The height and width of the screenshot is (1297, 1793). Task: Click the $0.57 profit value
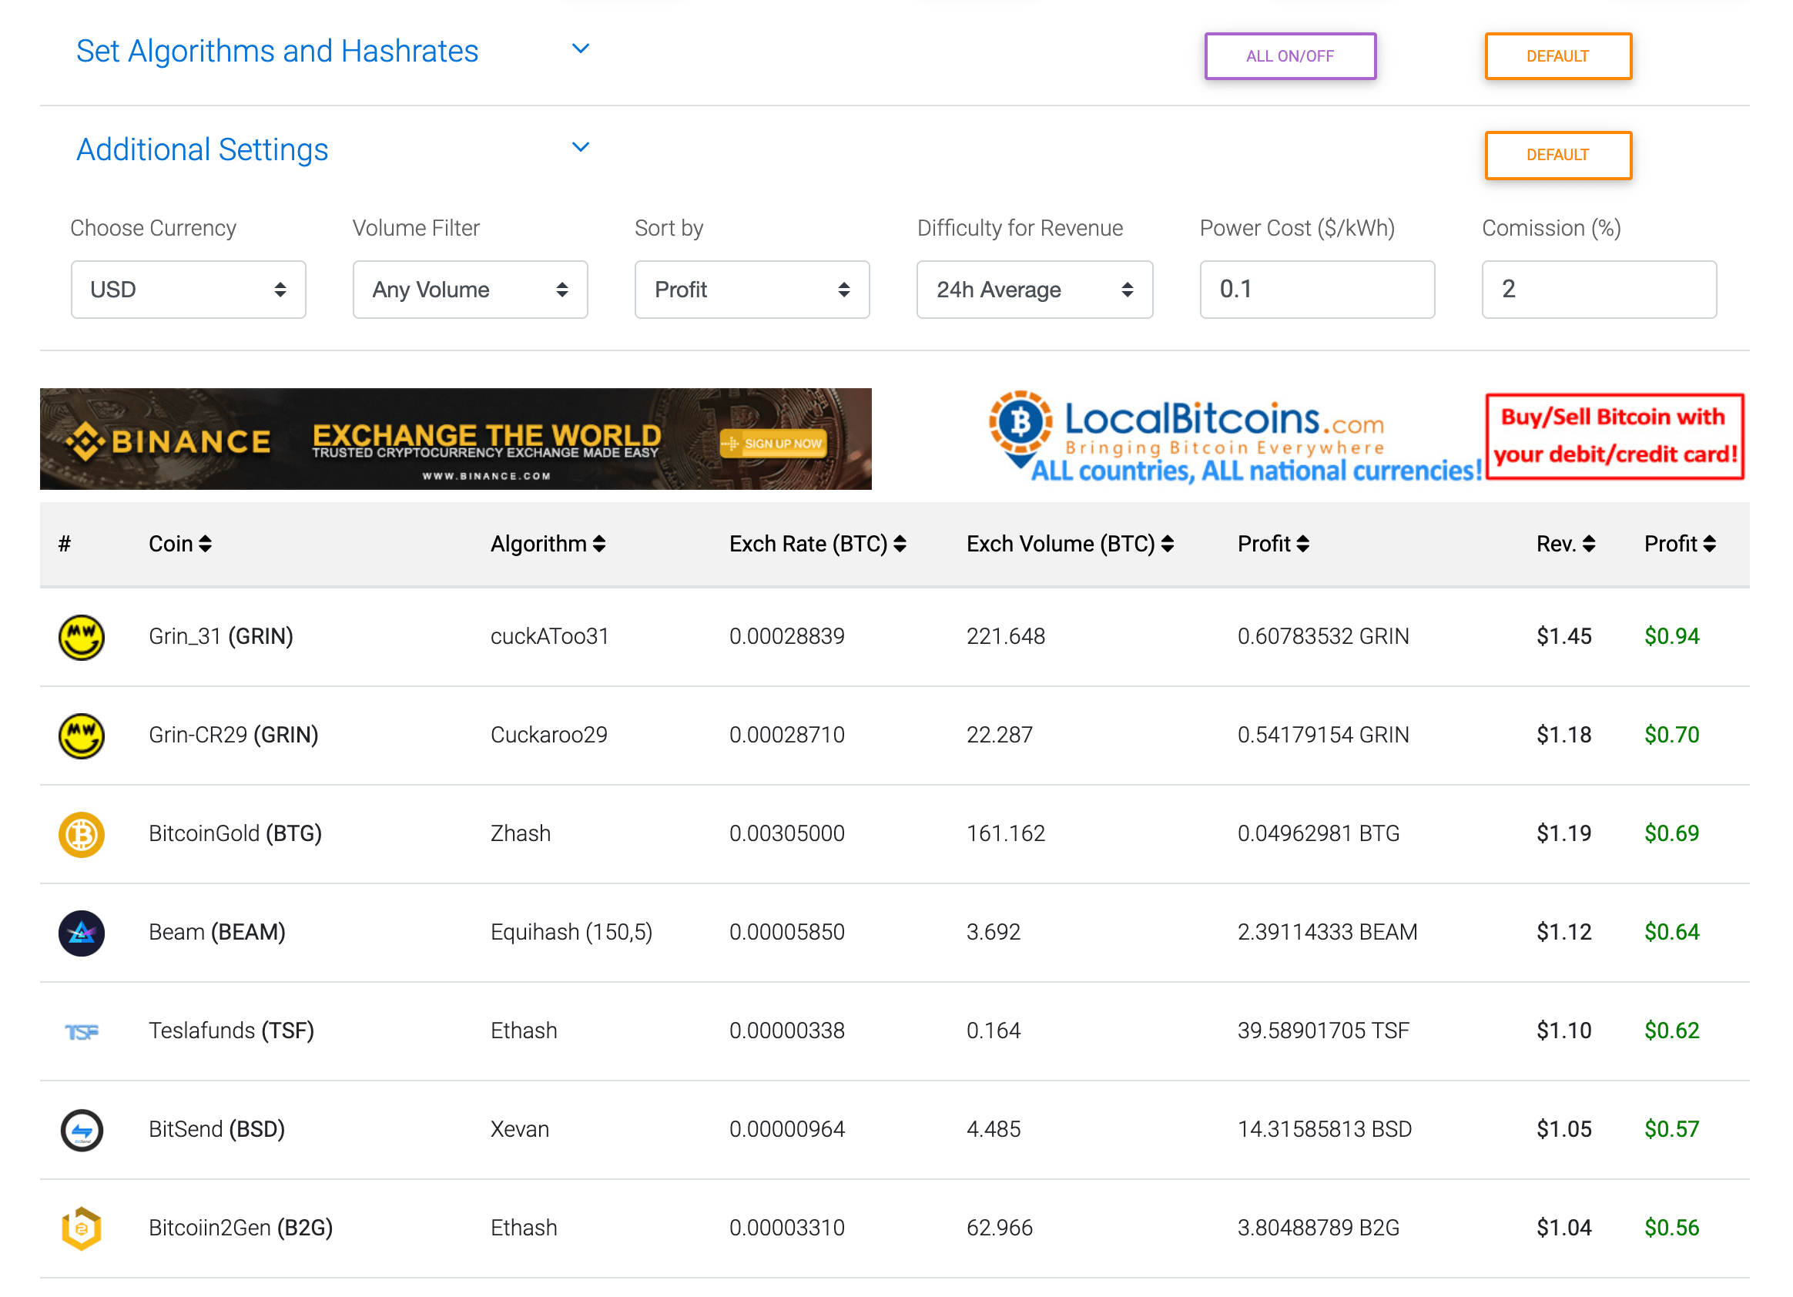coord(1673,1131)
